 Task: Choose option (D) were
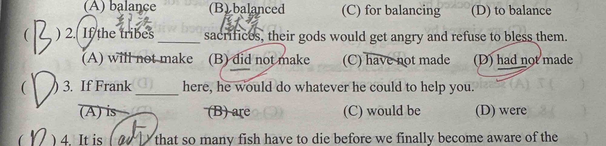[501, 110]
